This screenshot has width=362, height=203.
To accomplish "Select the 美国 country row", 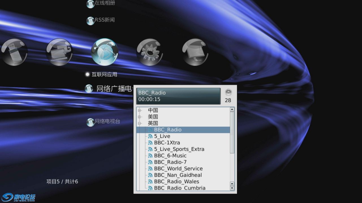I will [x=153, y=117].
